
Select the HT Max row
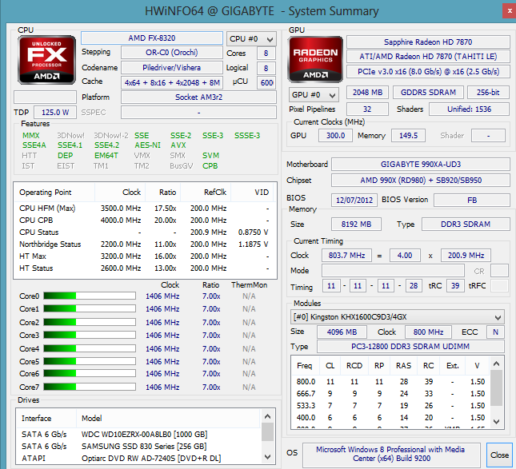click(145, 256)
